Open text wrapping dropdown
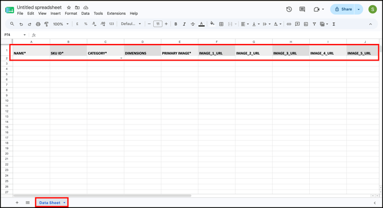383x208 pixels. point(266,24)
